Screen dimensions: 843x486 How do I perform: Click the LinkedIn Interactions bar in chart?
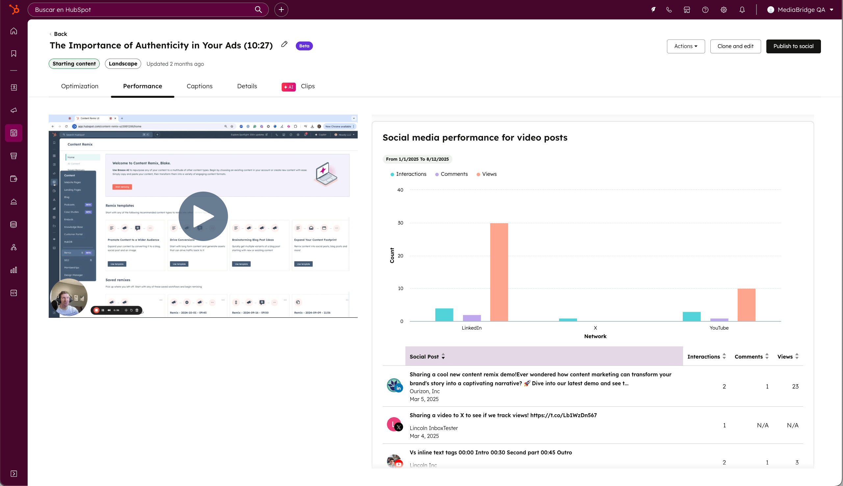(444, 315)
